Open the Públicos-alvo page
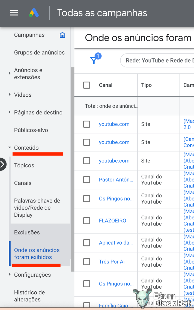The width and height of the screenshot is (194, 310). tap(31, 130)
